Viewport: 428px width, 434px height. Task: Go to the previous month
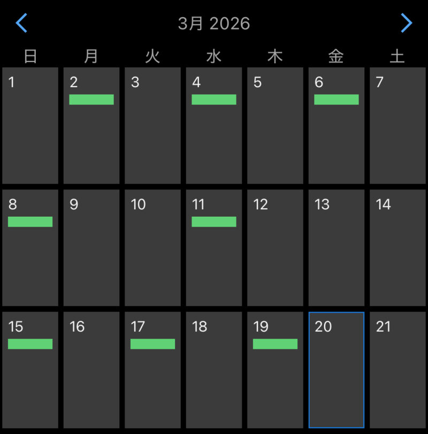21,23
